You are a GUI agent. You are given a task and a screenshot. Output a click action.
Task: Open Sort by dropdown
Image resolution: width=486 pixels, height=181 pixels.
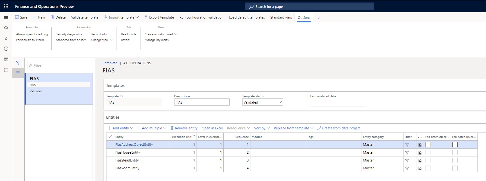[x=262, y=128]
